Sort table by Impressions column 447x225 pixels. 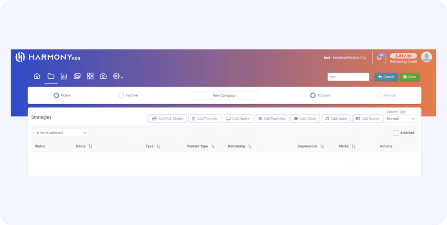pyautogui.click(x=322, y=146)
